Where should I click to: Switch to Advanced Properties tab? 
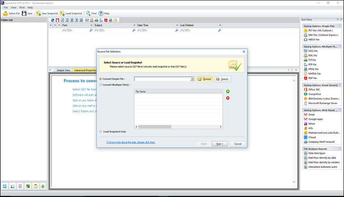coord(85,70)
